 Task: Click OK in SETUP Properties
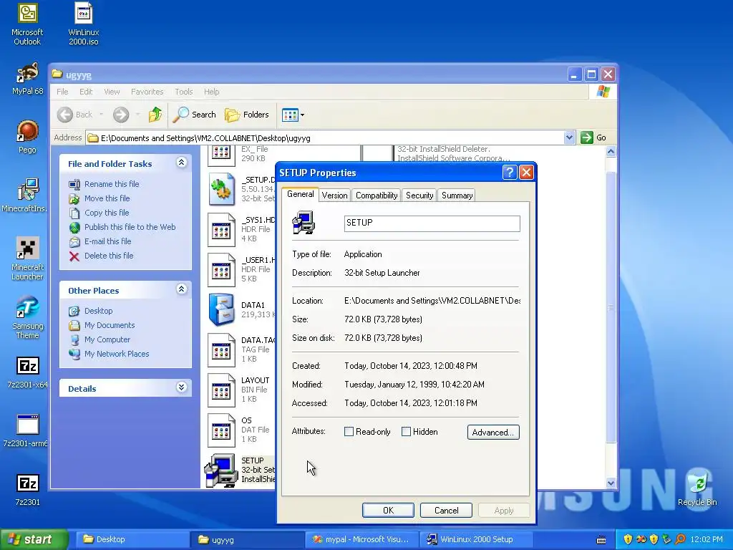[388, 510]
